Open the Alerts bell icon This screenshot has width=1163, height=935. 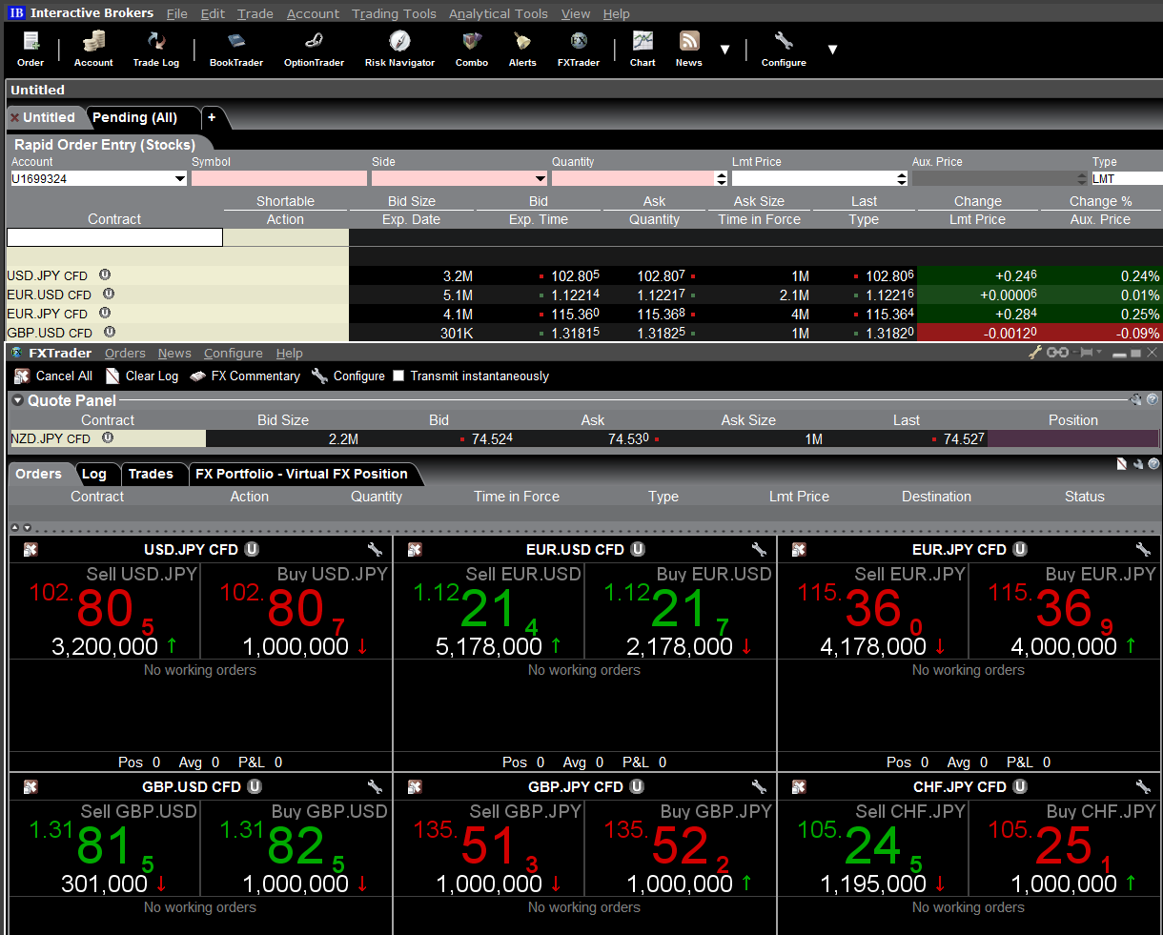[522, 49]
